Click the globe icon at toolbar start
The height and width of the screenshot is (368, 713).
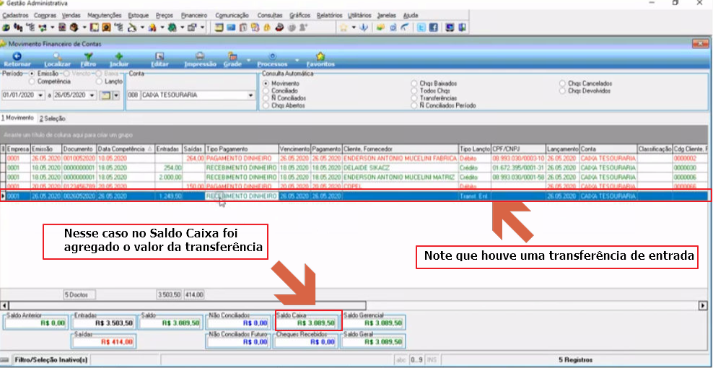pos(6,27)
